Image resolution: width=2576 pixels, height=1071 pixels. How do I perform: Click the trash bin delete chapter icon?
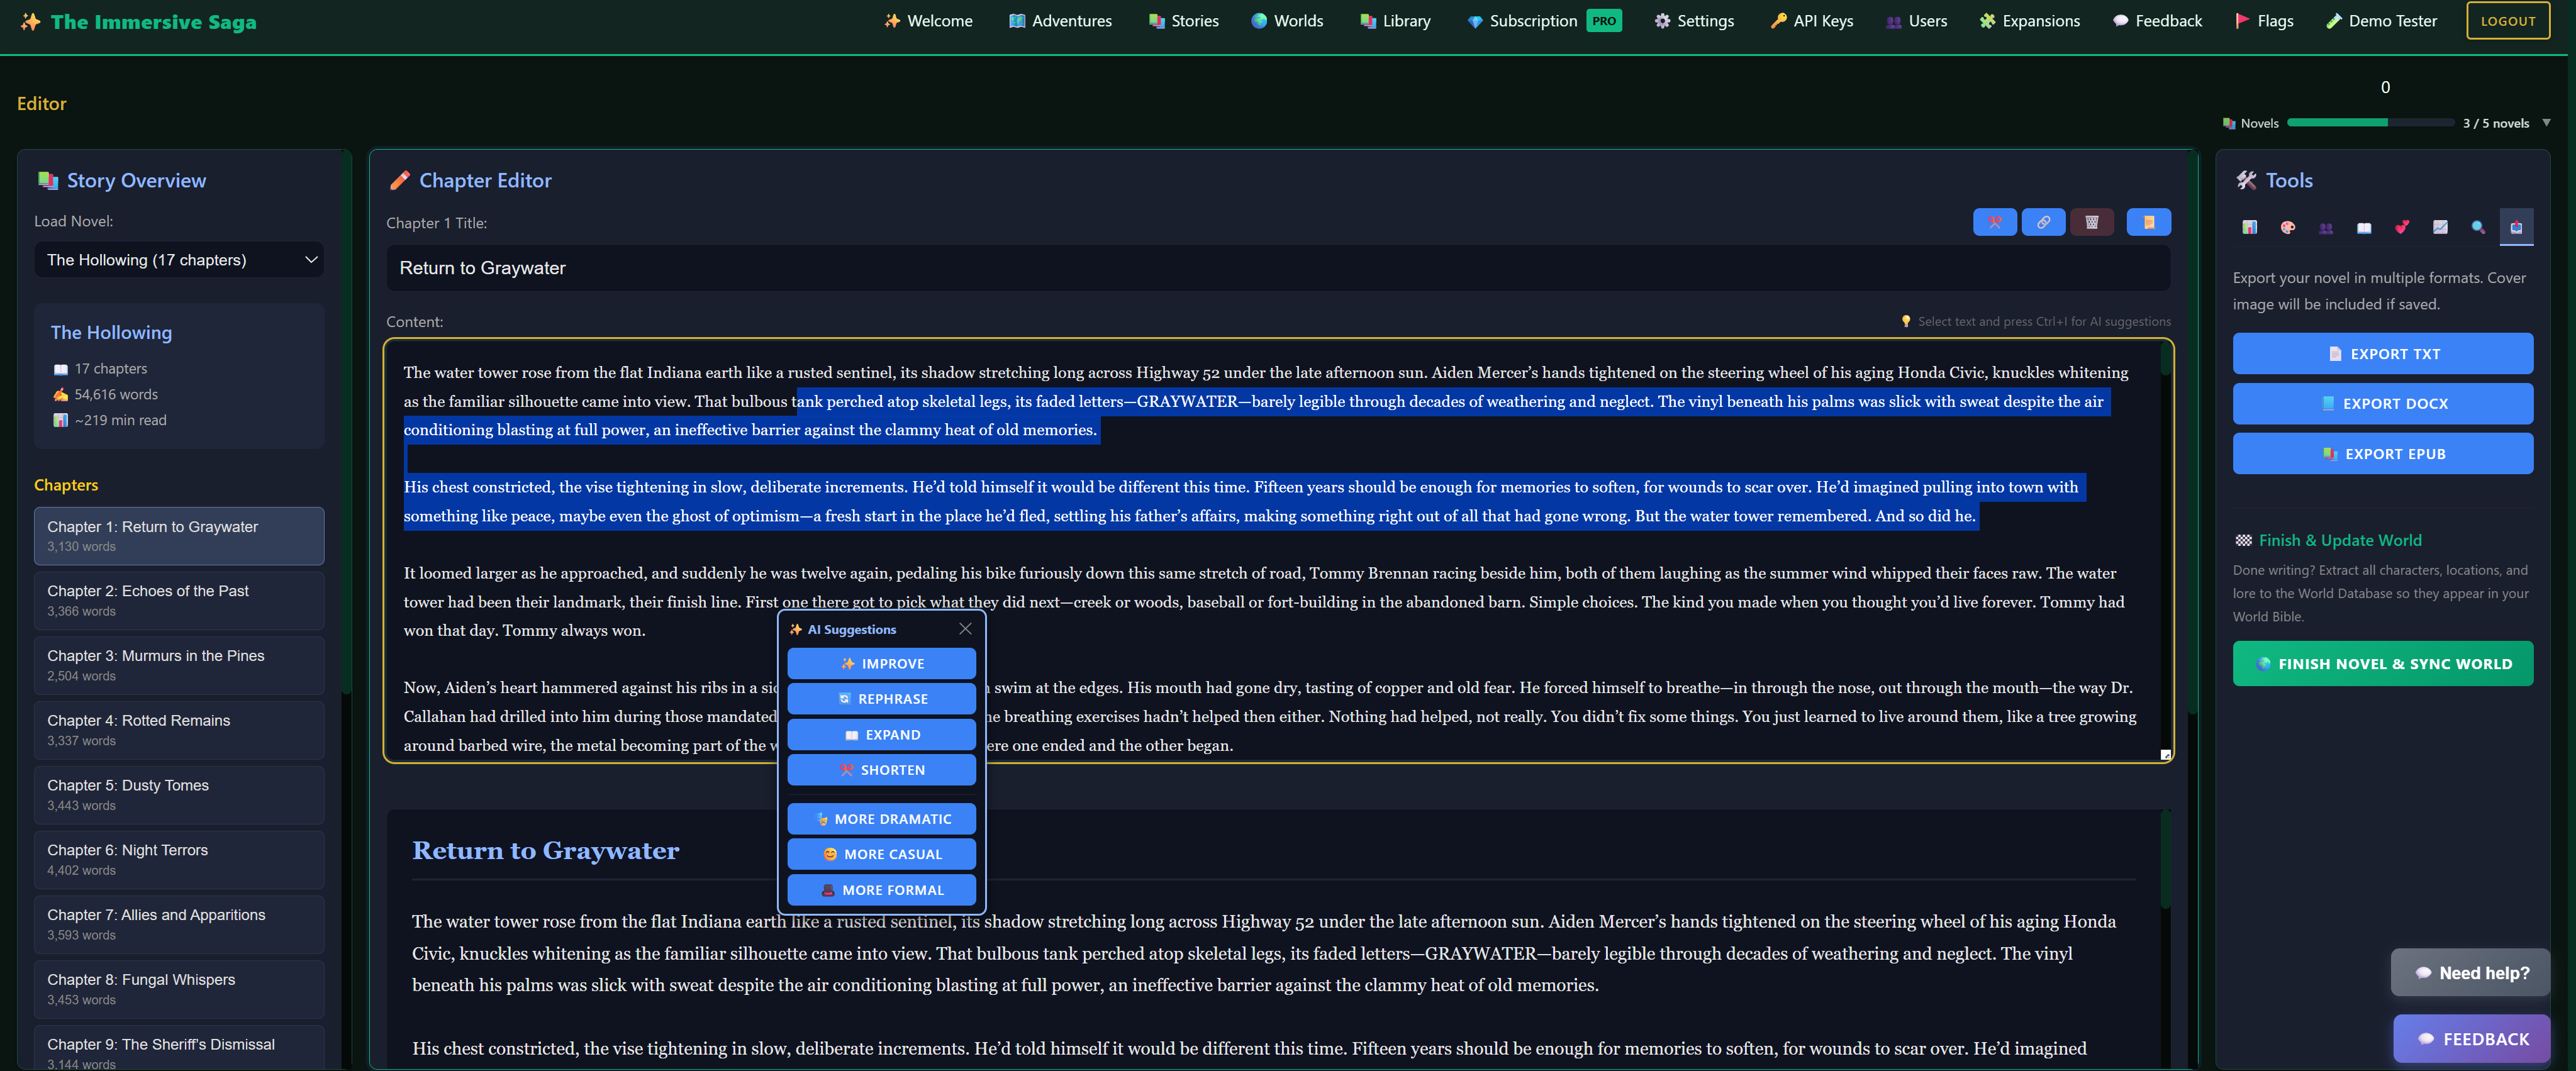pyautogui.click(x=2091, y=222)
